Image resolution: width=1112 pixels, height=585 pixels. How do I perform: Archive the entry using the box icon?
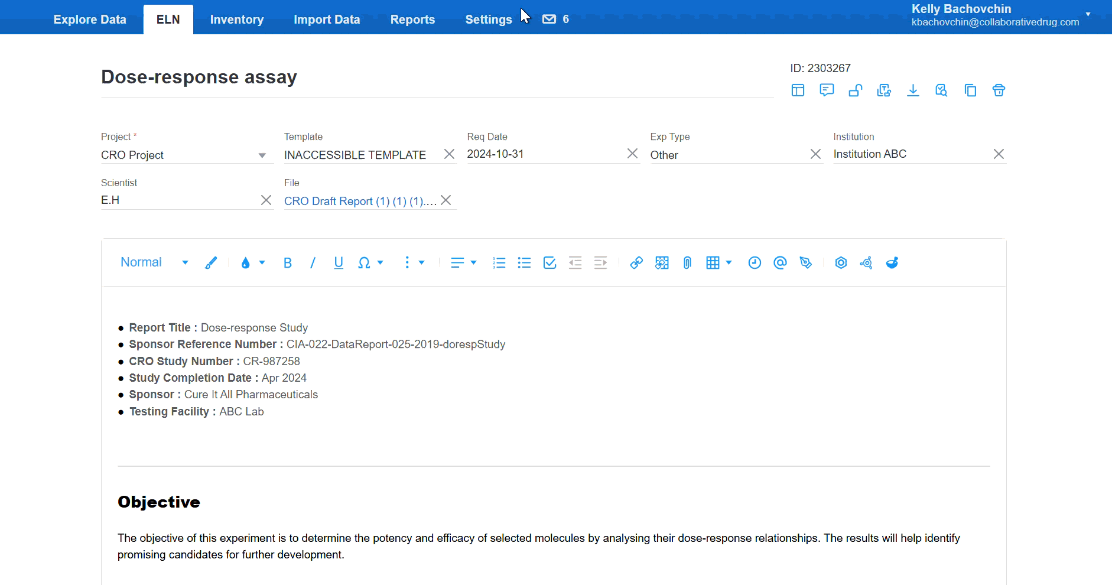[999, 90]
